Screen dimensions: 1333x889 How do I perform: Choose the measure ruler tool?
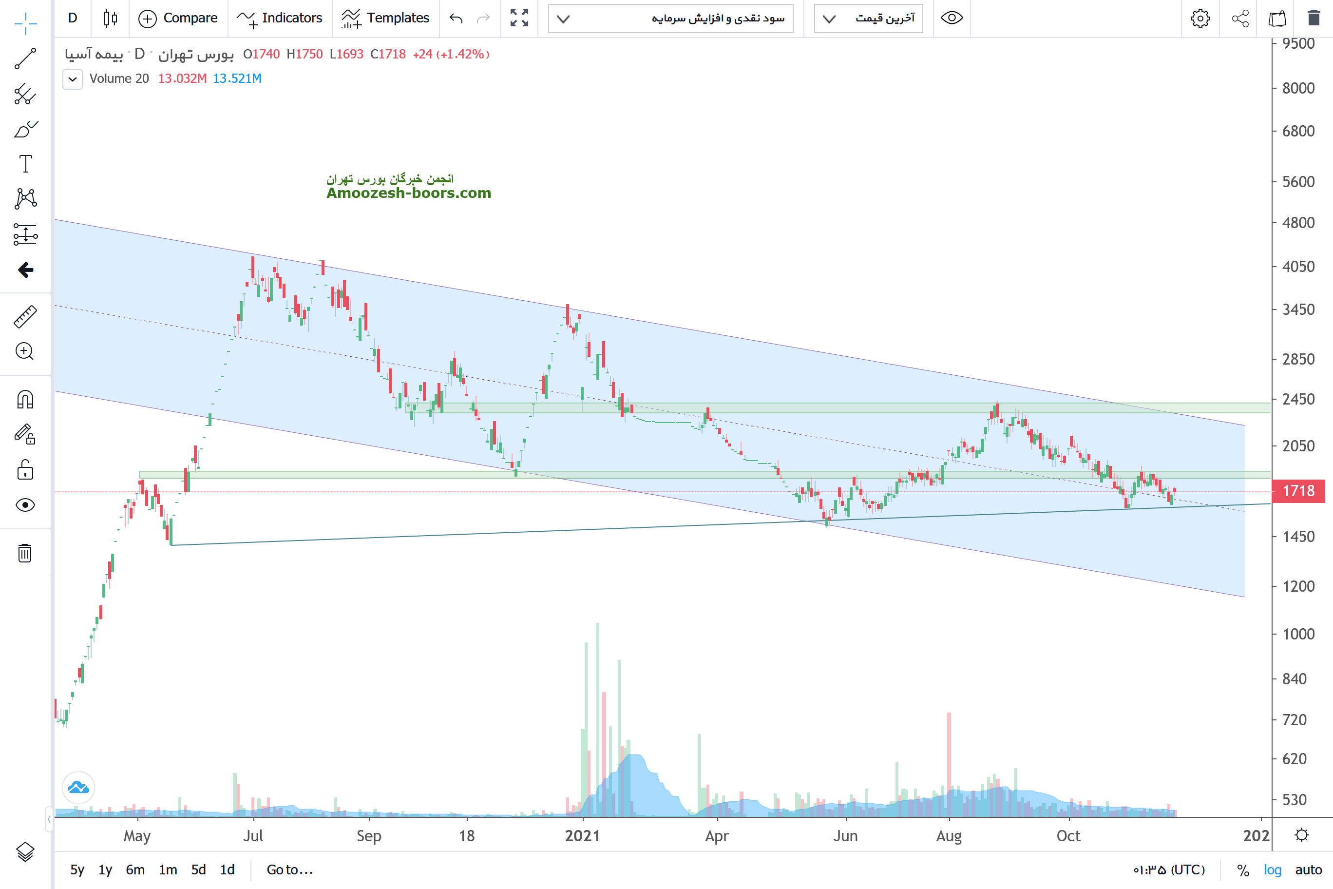(x=25, y=317)
